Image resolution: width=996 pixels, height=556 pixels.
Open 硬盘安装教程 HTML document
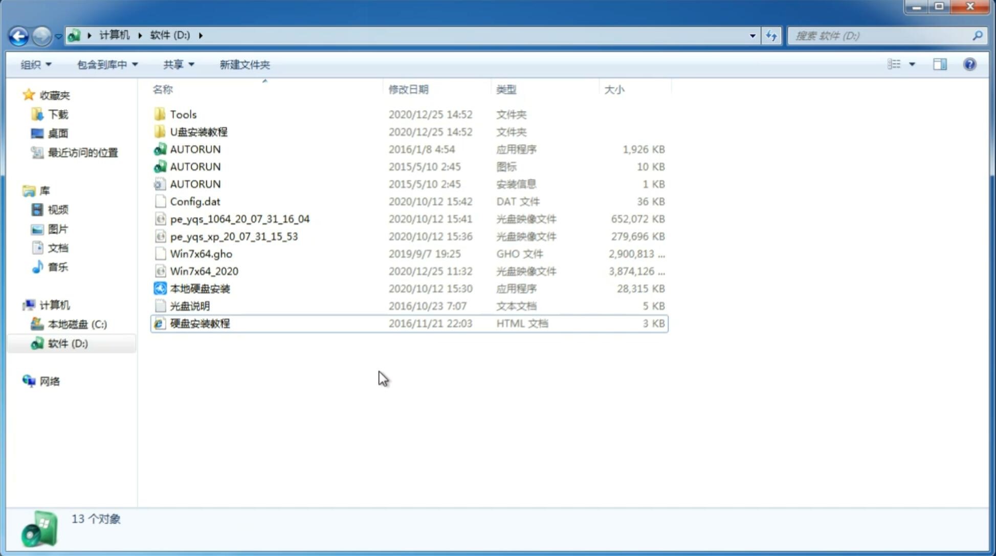pyautogui.click(x=199, y=323)
